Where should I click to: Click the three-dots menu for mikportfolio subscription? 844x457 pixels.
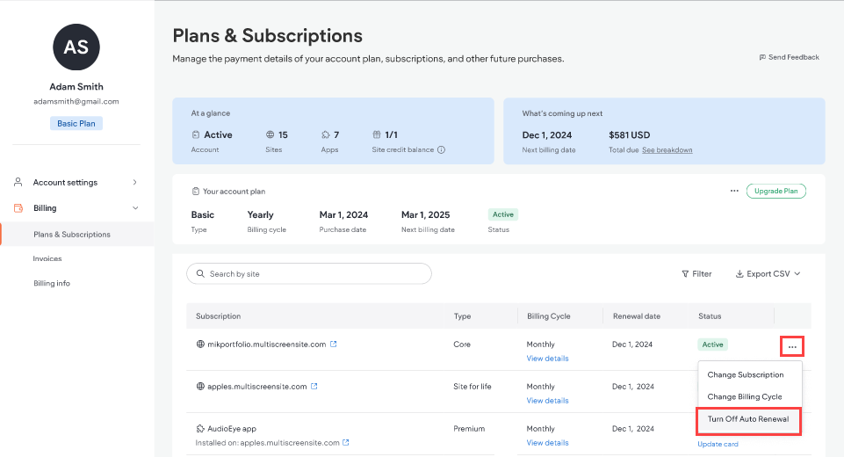pos(792,346)
